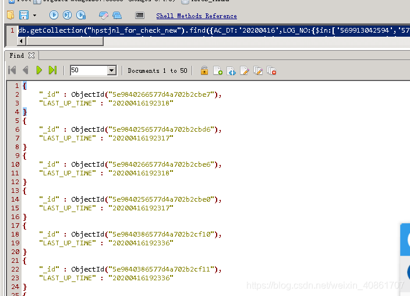Delete the selected document with the red icon
The width and height of the screenshot is (410, 296).
click(271, 71)
